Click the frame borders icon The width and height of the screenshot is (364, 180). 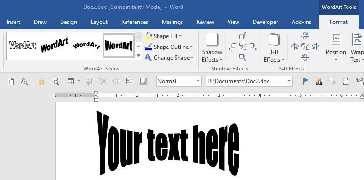143,81
